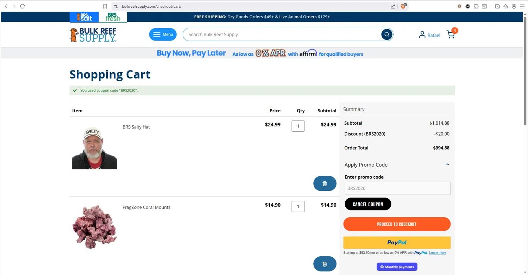Open the Brave Shields icon

[x=403, y=6]
